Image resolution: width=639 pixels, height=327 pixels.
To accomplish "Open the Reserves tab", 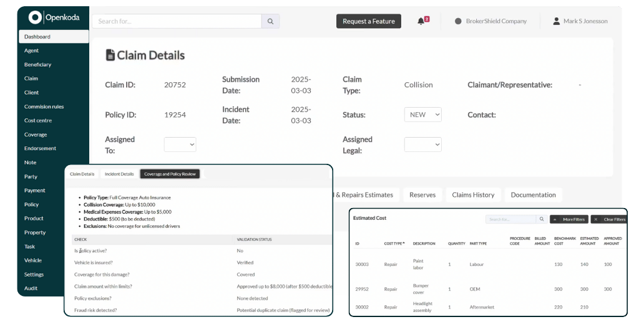I will [422, 195].
